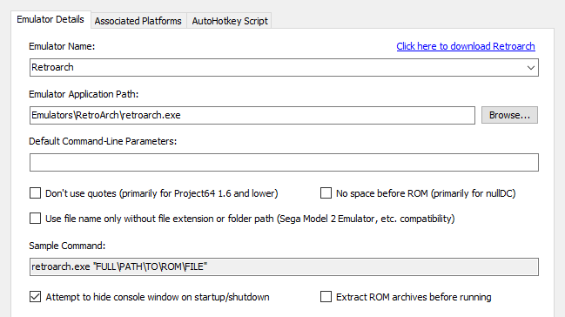565x317 pixels.
Task: Switch to the Associated Platforms tab
Action: [x=138, y=21]
